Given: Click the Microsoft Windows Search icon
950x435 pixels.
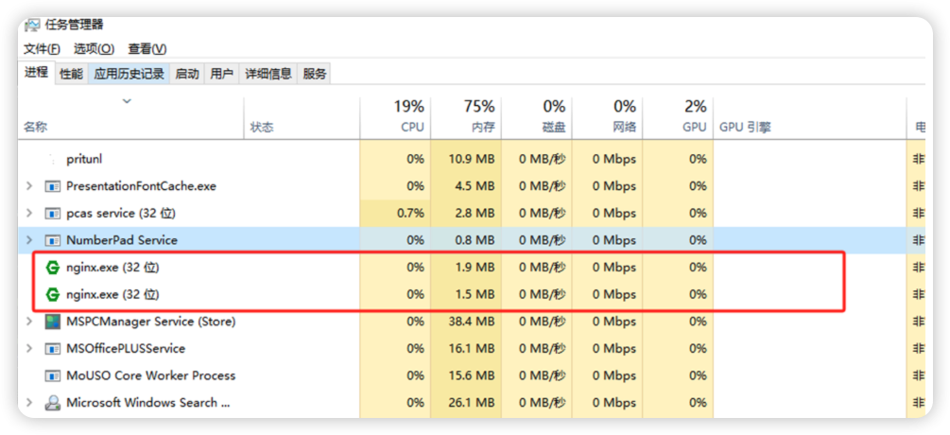Looking at the screenshot, I should click(x=53, y=403).
